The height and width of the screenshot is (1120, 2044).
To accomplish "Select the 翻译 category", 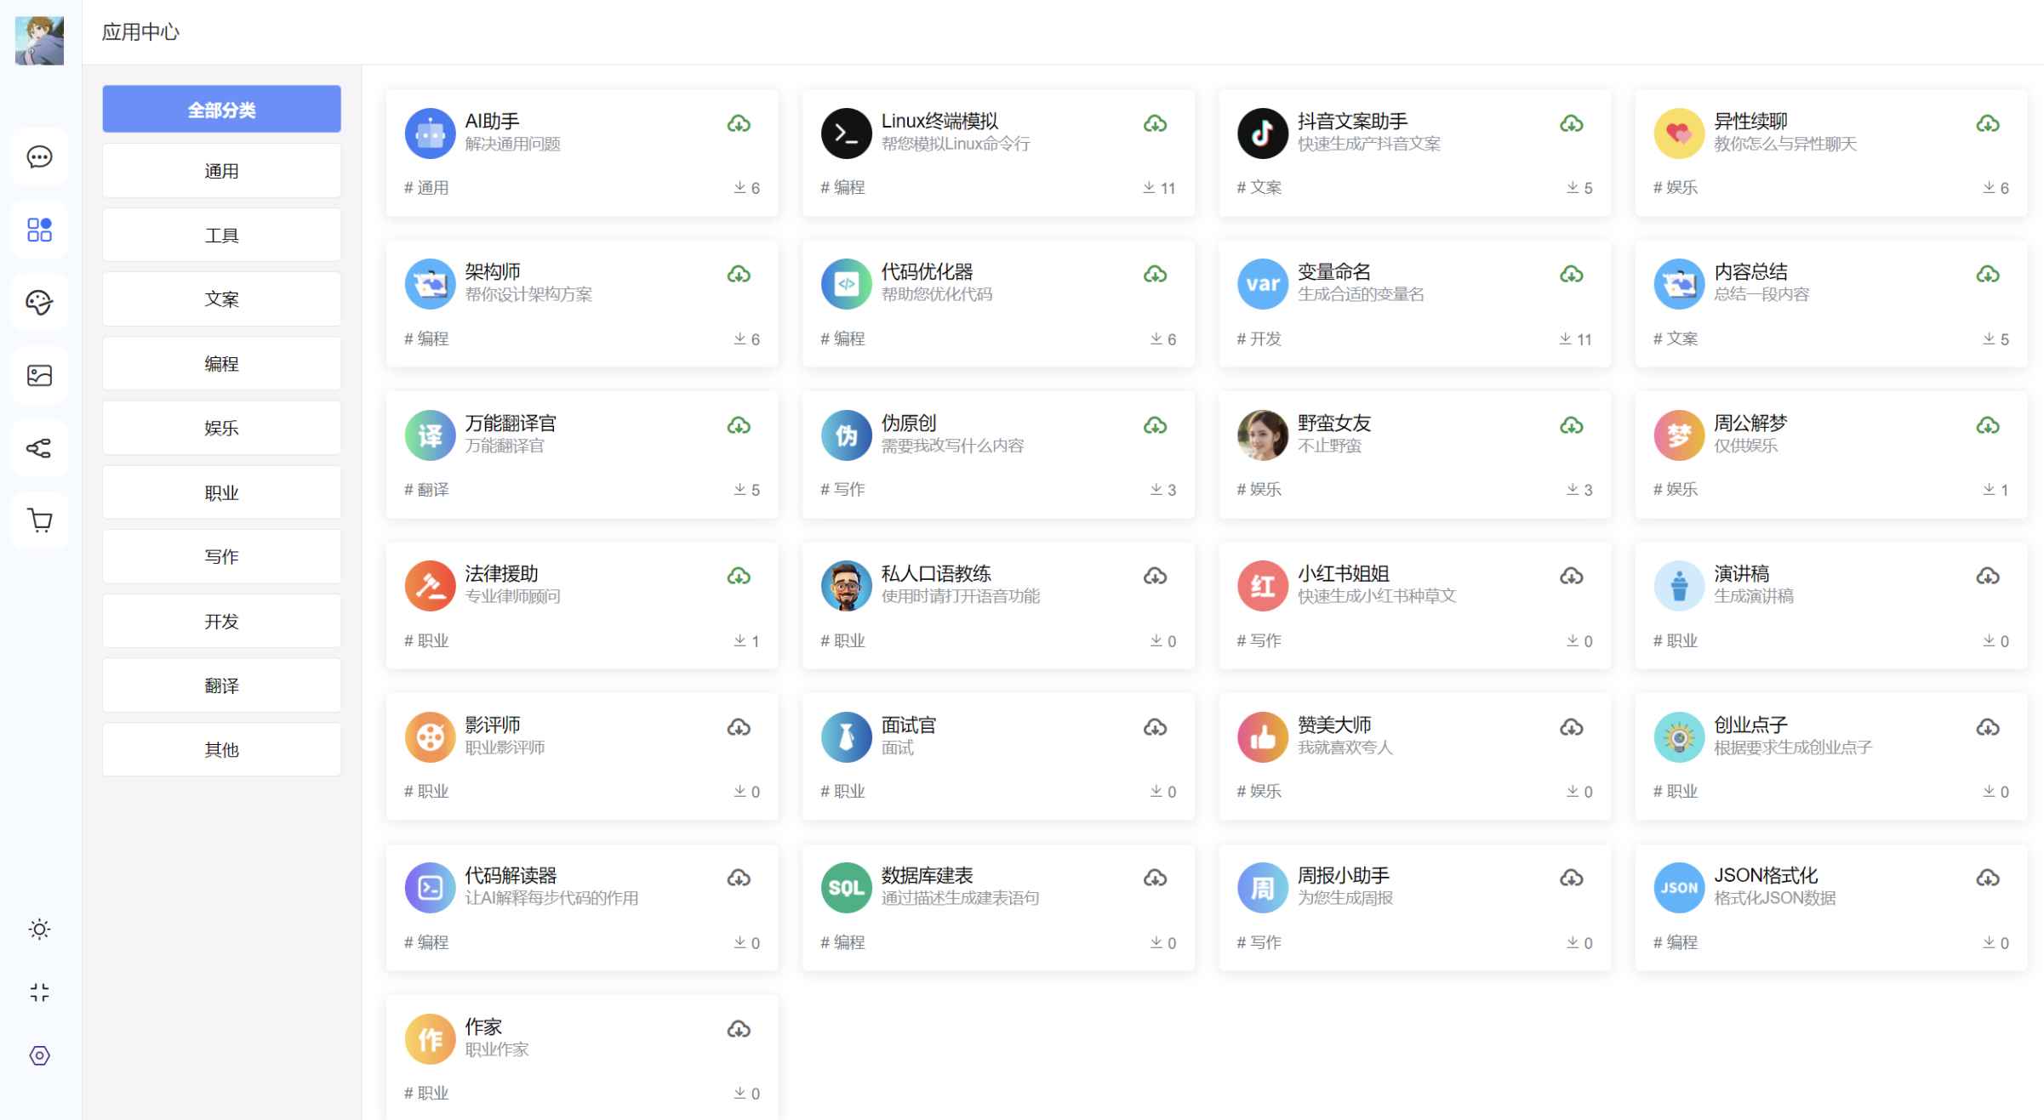I will point(220,685).
